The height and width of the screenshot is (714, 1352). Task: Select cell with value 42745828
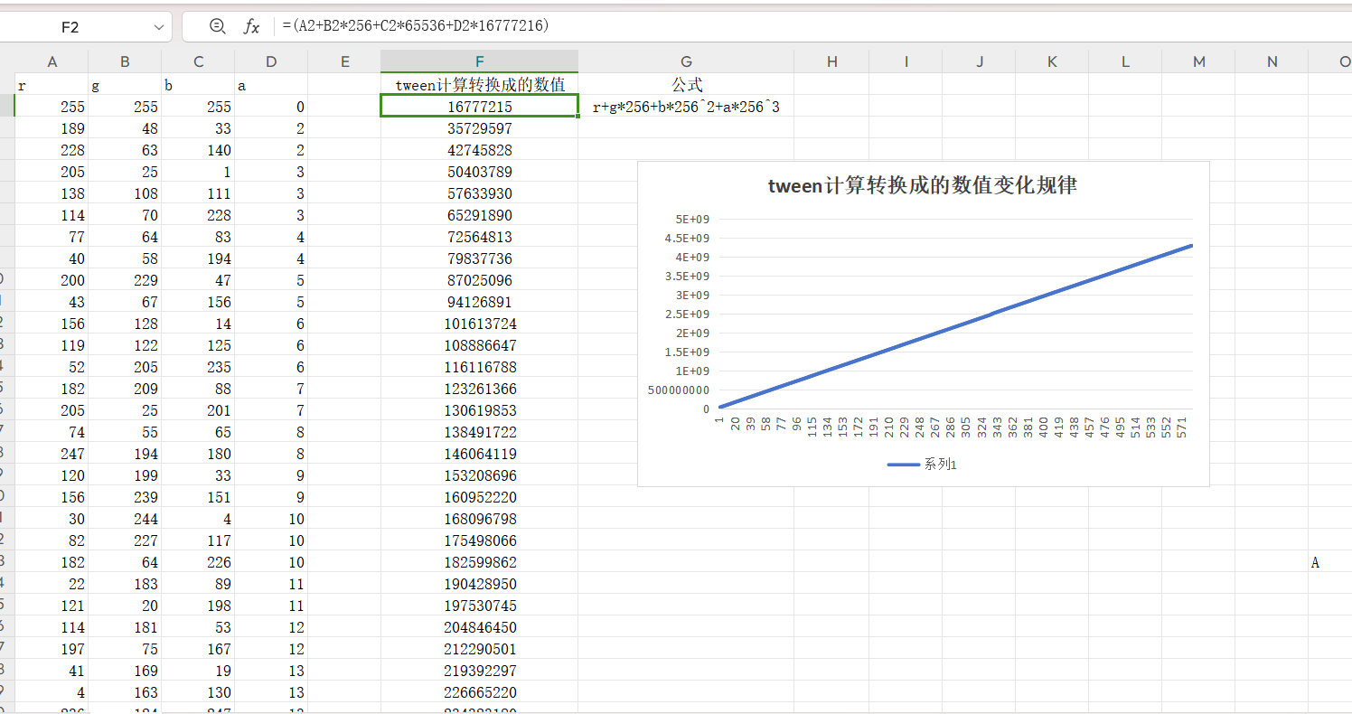coord(480,150)
